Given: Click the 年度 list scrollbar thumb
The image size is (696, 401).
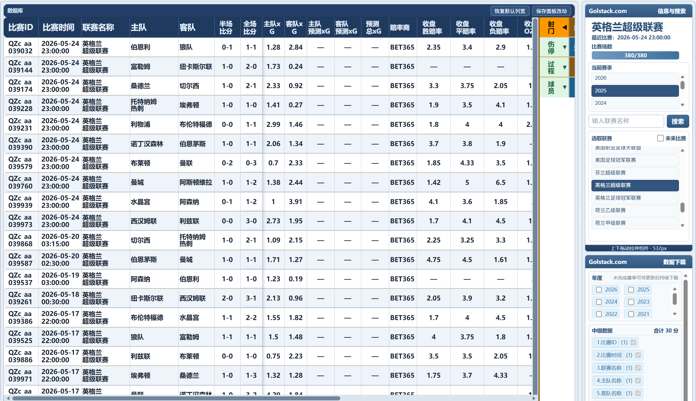Looking at the screenshot, I should click(x=675, y=299).
